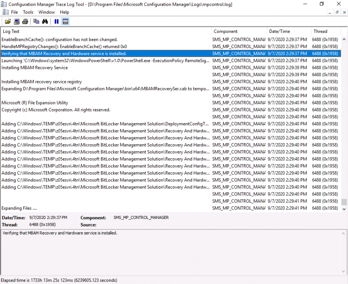
Task: Select 'EnableBranchCache(): configuration has not been changed.' row
Action: [171, 39]
